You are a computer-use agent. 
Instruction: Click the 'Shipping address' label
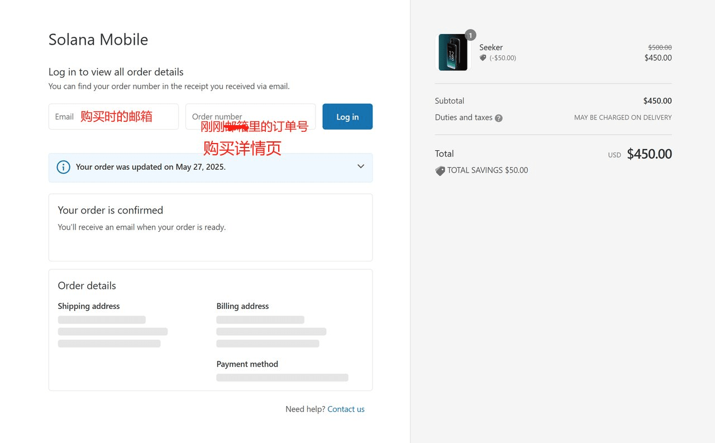pos(89,306)
